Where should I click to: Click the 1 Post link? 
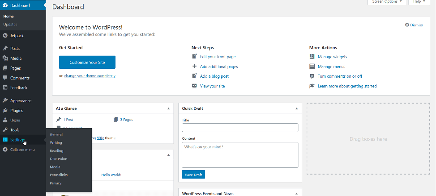tap(68, 120)
